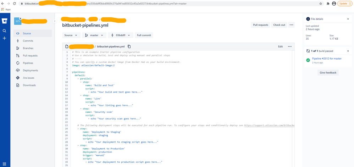Click the Full commit button

(x=144, y=35)
